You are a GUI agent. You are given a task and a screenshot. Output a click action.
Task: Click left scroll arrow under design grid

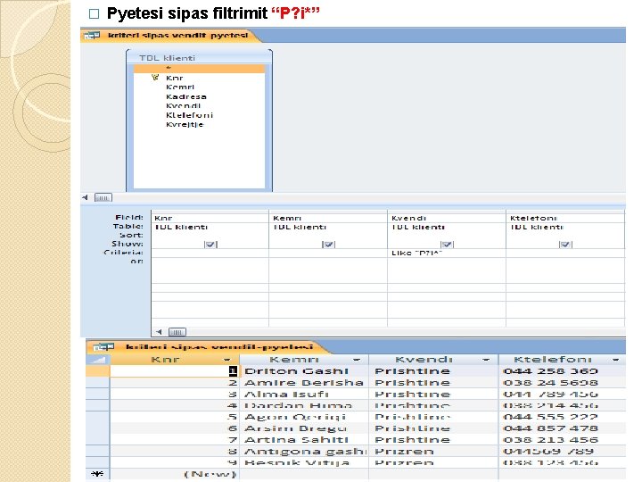click(x=159, y=331)
